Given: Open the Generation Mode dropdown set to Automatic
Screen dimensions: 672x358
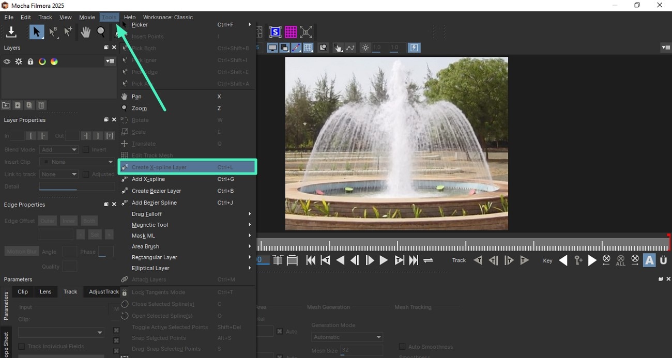Looking at the screenshot, I should pyautogui.click(x=346, y=336).
